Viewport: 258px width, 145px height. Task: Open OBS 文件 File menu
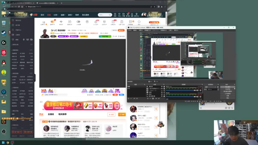click(x=130, y=30)
